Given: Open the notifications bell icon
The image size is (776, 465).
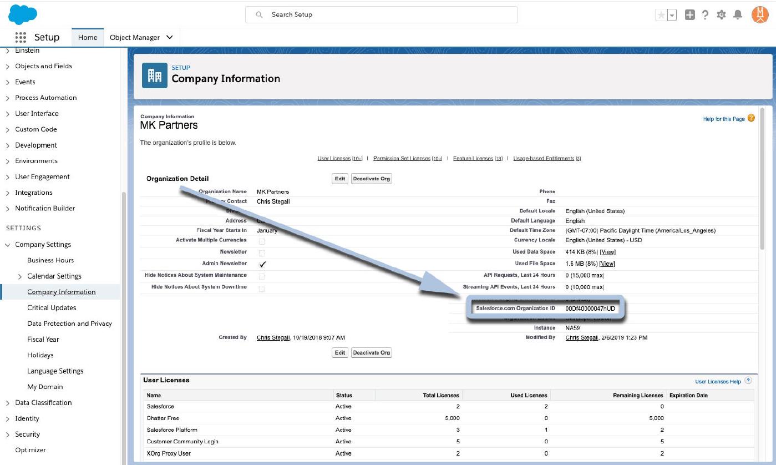Looking at the screenshot, I should (738, 15).
